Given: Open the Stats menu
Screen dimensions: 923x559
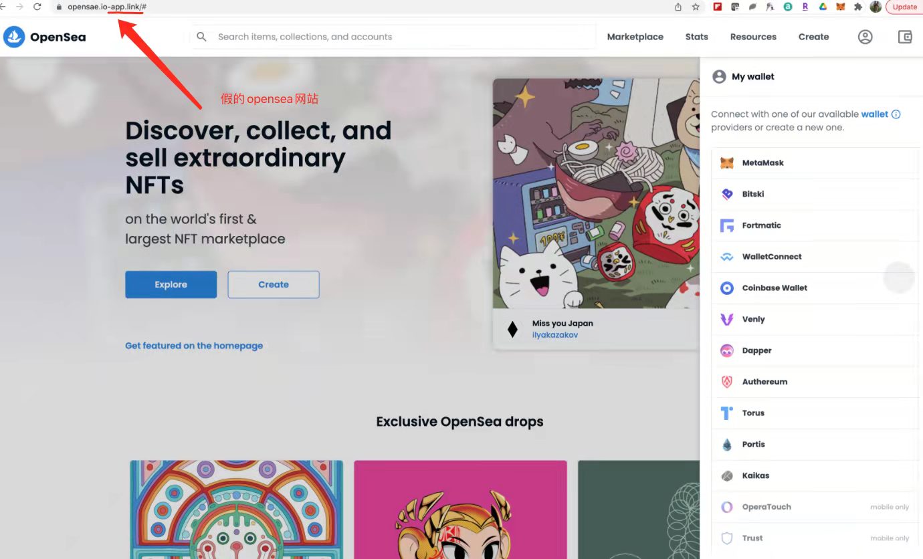Looking at the screenshot, I should (x=697, y=37).
